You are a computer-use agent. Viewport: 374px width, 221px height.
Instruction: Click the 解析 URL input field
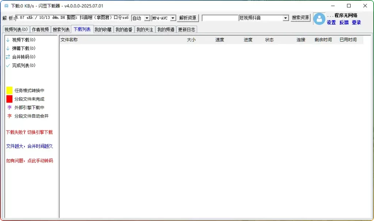click(72, 18)
